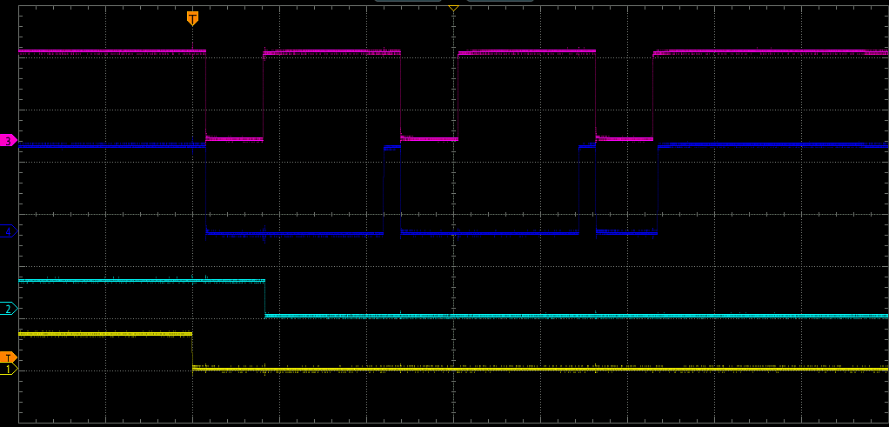The image size is (889, 427).
Task: Select the cyan channel 2 ground marker
Action: [x=9, y=309]
